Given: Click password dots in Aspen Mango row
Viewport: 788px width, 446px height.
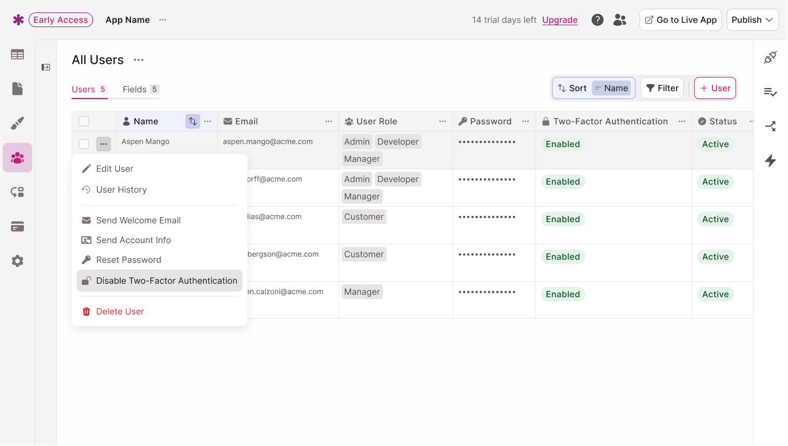Looking at the screenshot, I should (x=487, y=141).
